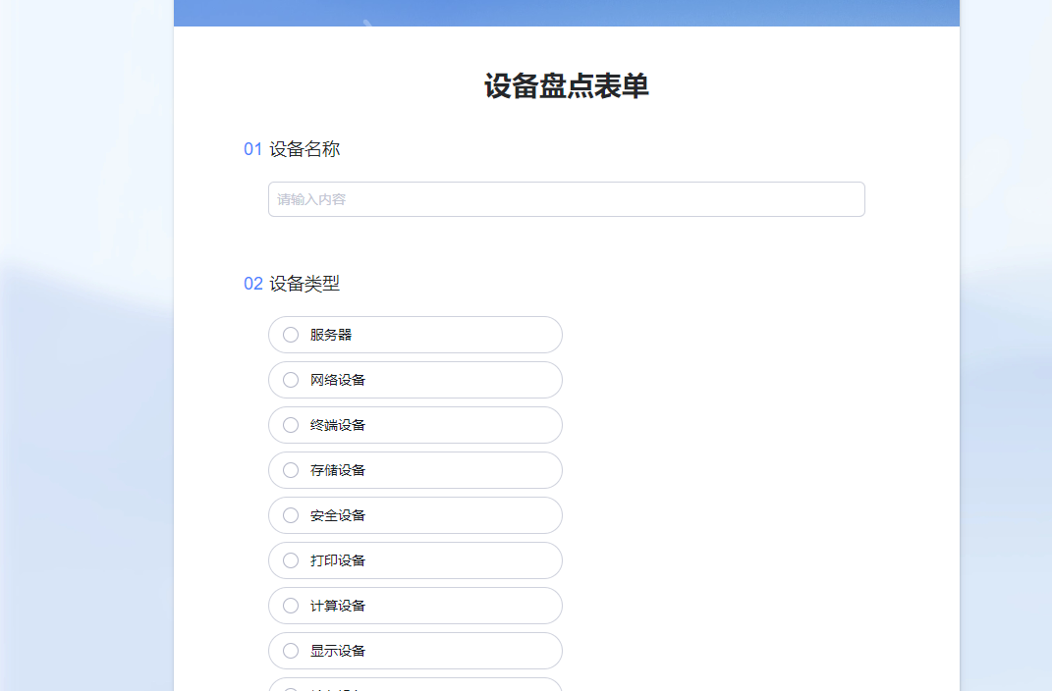Pick the 终端设备 radio option
The height and width of the screenshot is (691, 1052).
[x=291, y=425]
